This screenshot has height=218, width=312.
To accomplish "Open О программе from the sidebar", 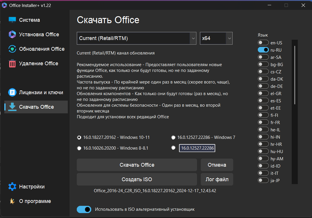I will point(36,201).
